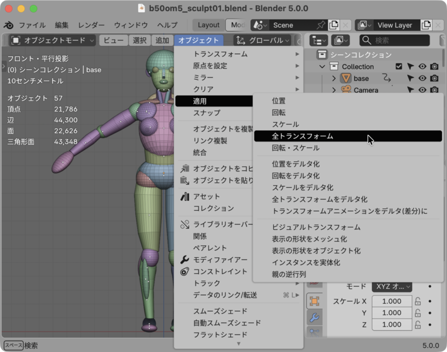Image resolution: width=447 pixels, height=352 pixels.
Task: Disable base in renders via camera icon
Action: point(434,78)
